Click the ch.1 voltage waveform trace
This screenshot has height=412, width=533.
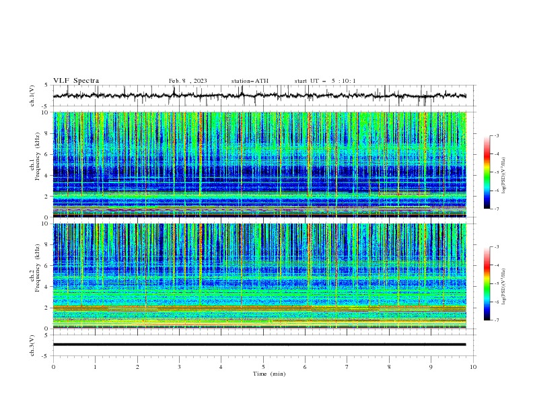[259, 96]
